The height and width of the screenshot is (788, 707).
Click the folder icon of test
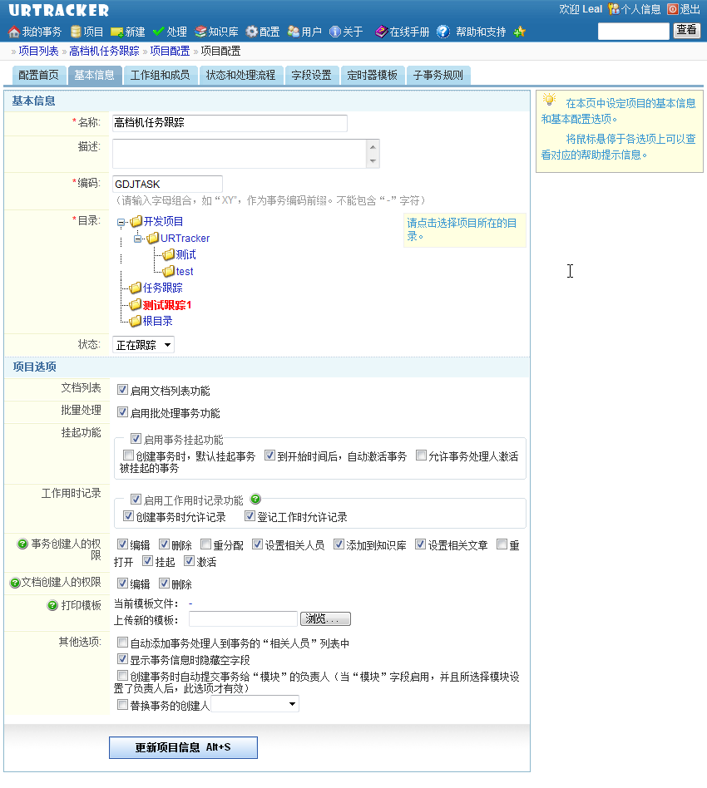coord(169,271)
